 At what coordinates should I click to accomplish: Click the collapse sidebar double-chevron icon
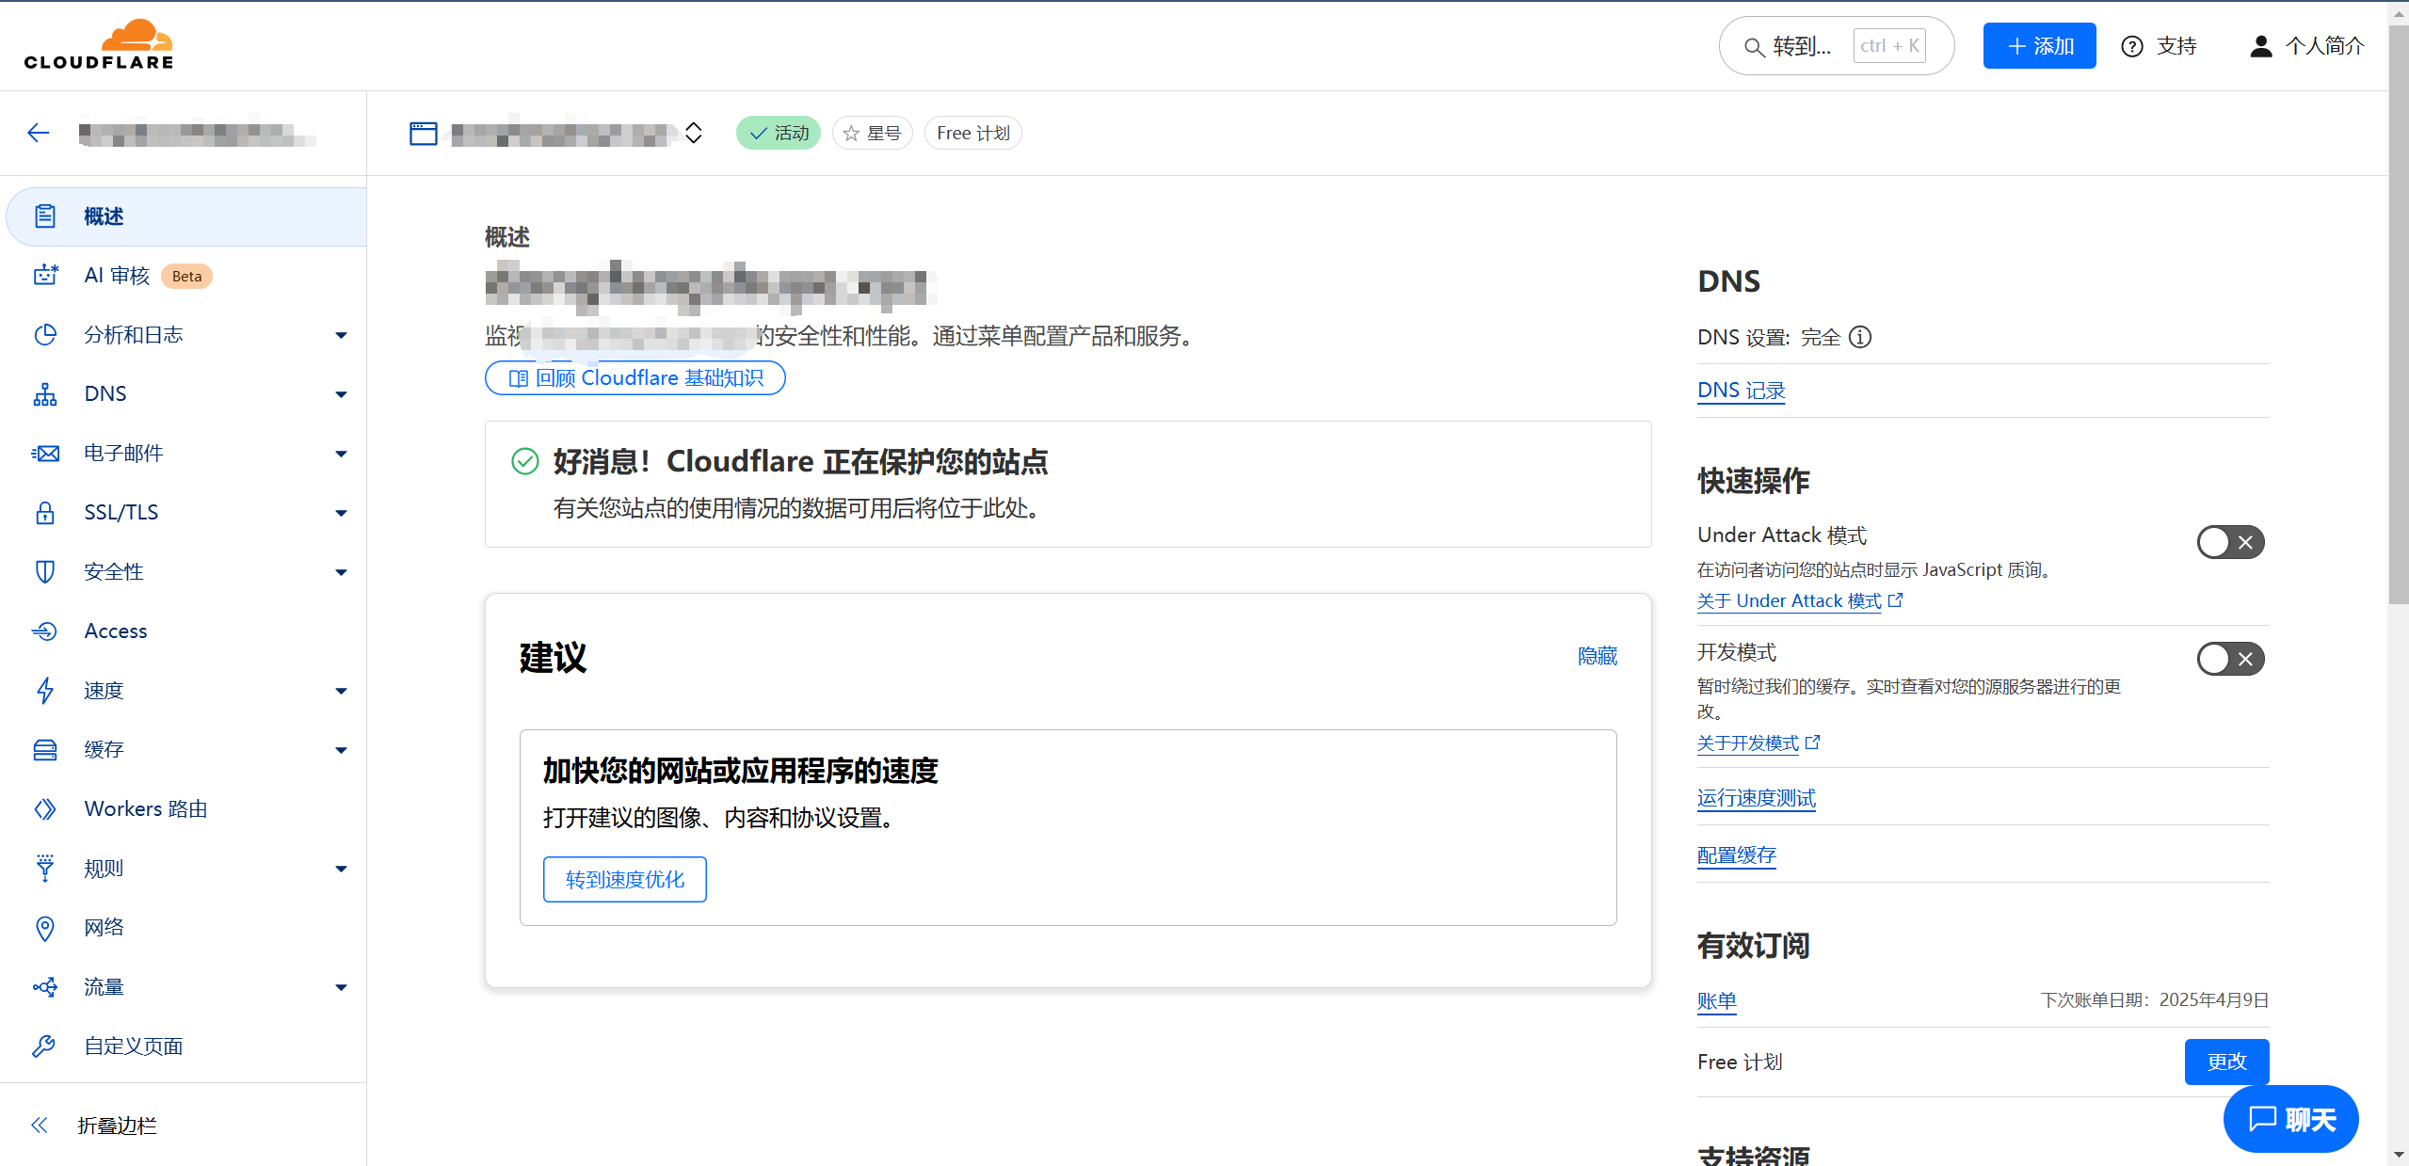pyautogui.click(x=39, y=1125)
